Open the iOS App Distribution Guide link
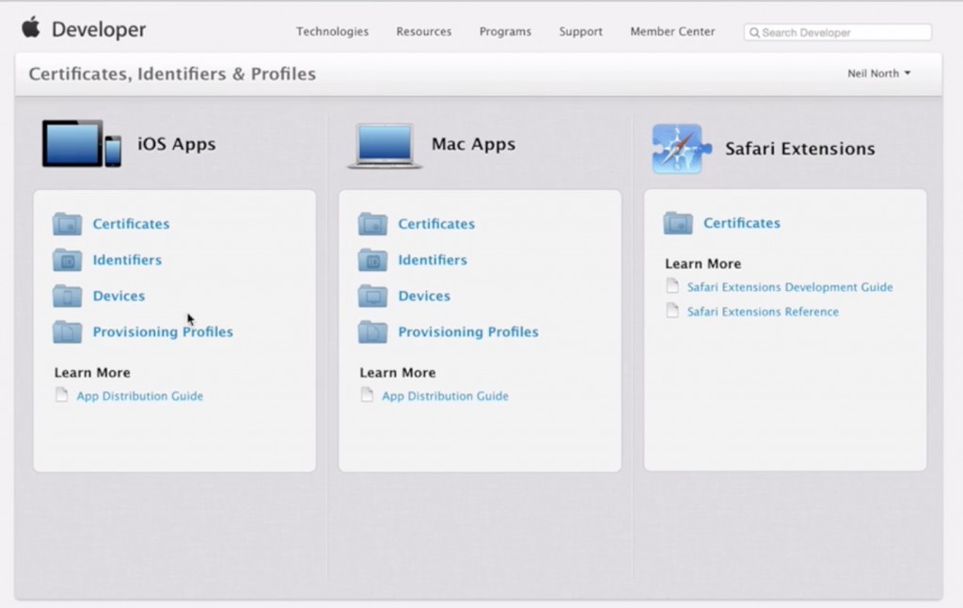The width and height of the screenshot is (963, 608). click(x=139, y=396)
